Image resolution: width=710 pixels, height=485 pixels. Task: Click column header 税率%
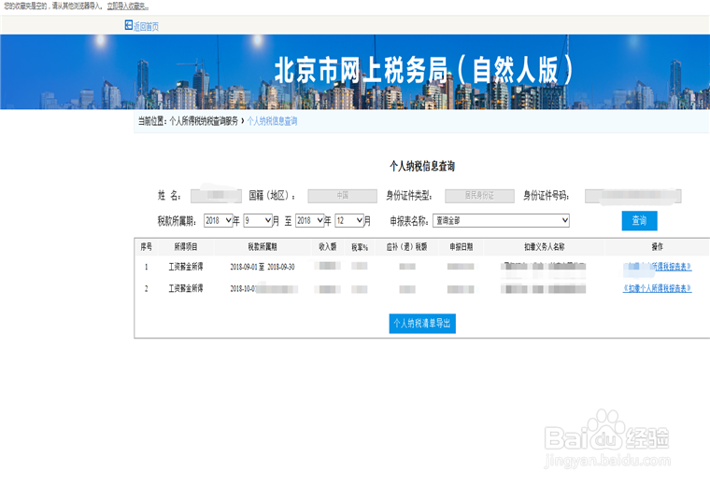point(360,247)
